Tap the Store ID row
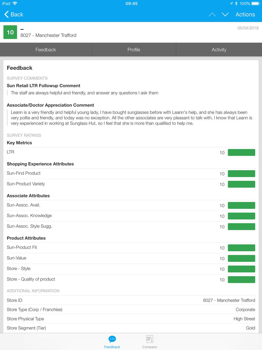Viewport: 262px width, 350px height. point(131,300)
